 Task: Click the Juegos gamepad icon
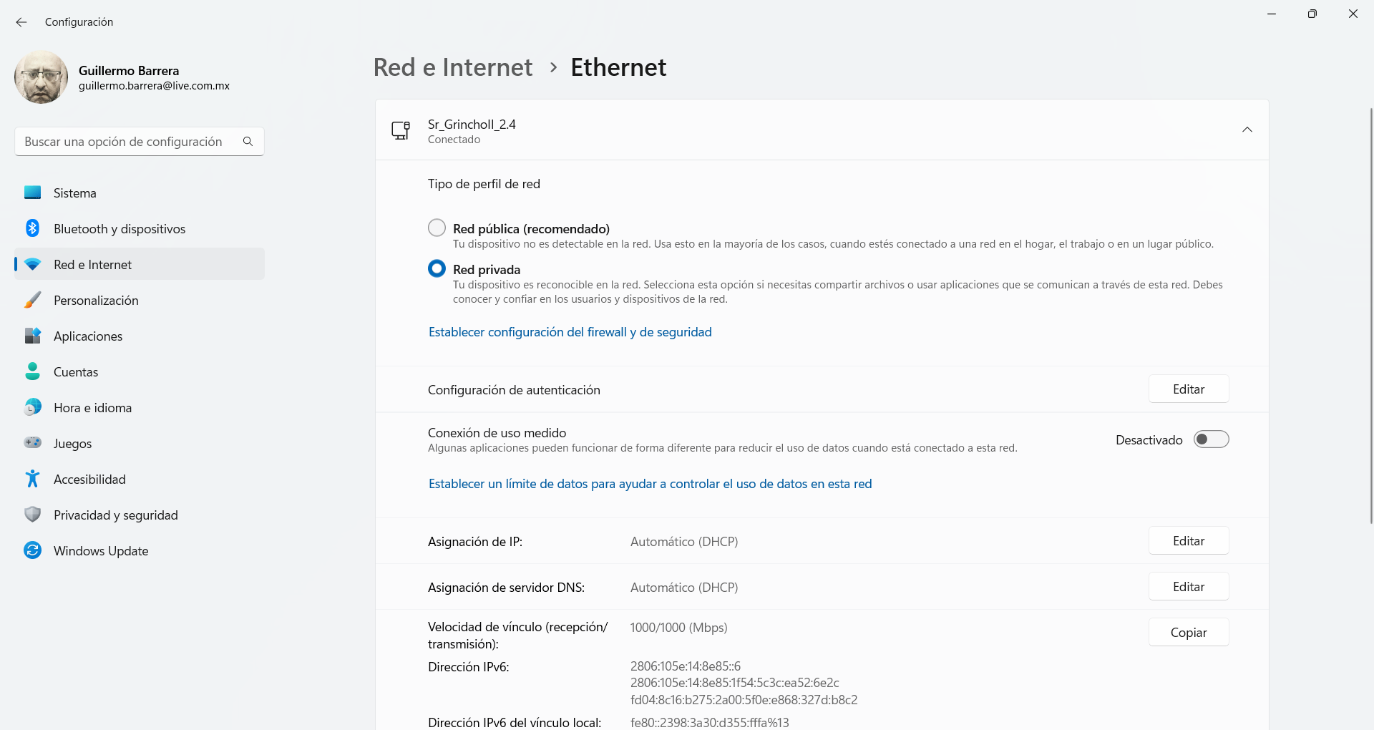point(33,443)
